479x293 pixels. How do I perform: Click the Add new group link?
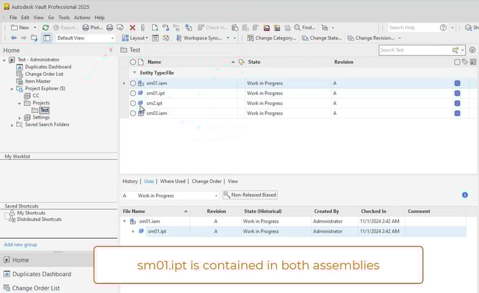tap(20, 244)
